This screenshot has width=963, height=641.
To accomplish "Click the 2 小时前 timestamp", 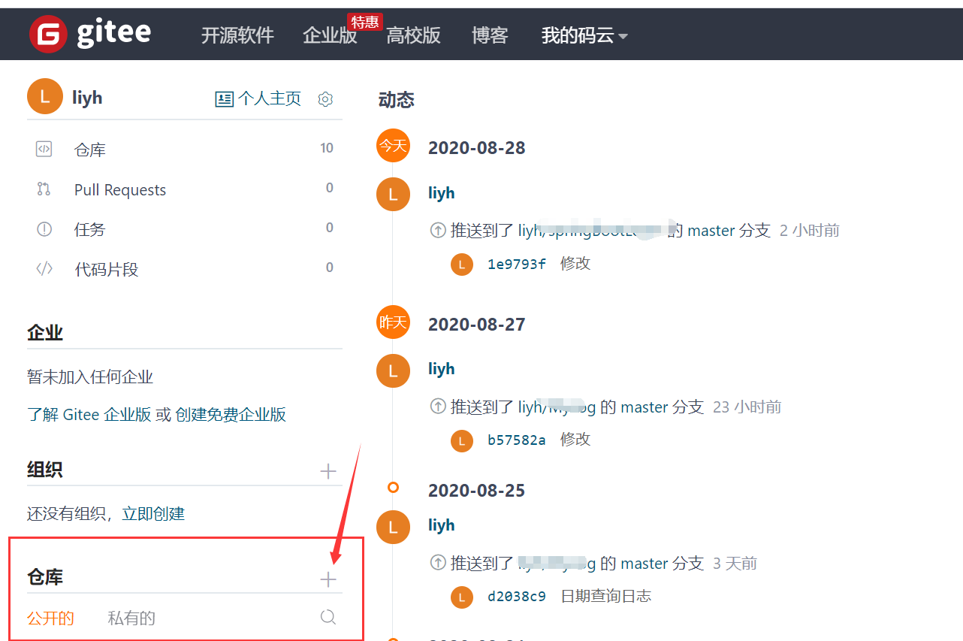I will (x=810, y=231).
